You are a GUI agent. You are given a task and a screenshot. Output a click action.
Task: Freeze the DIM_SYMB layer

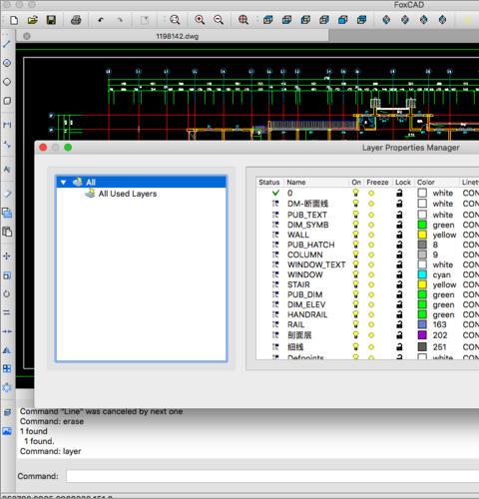tap(371, 226)
